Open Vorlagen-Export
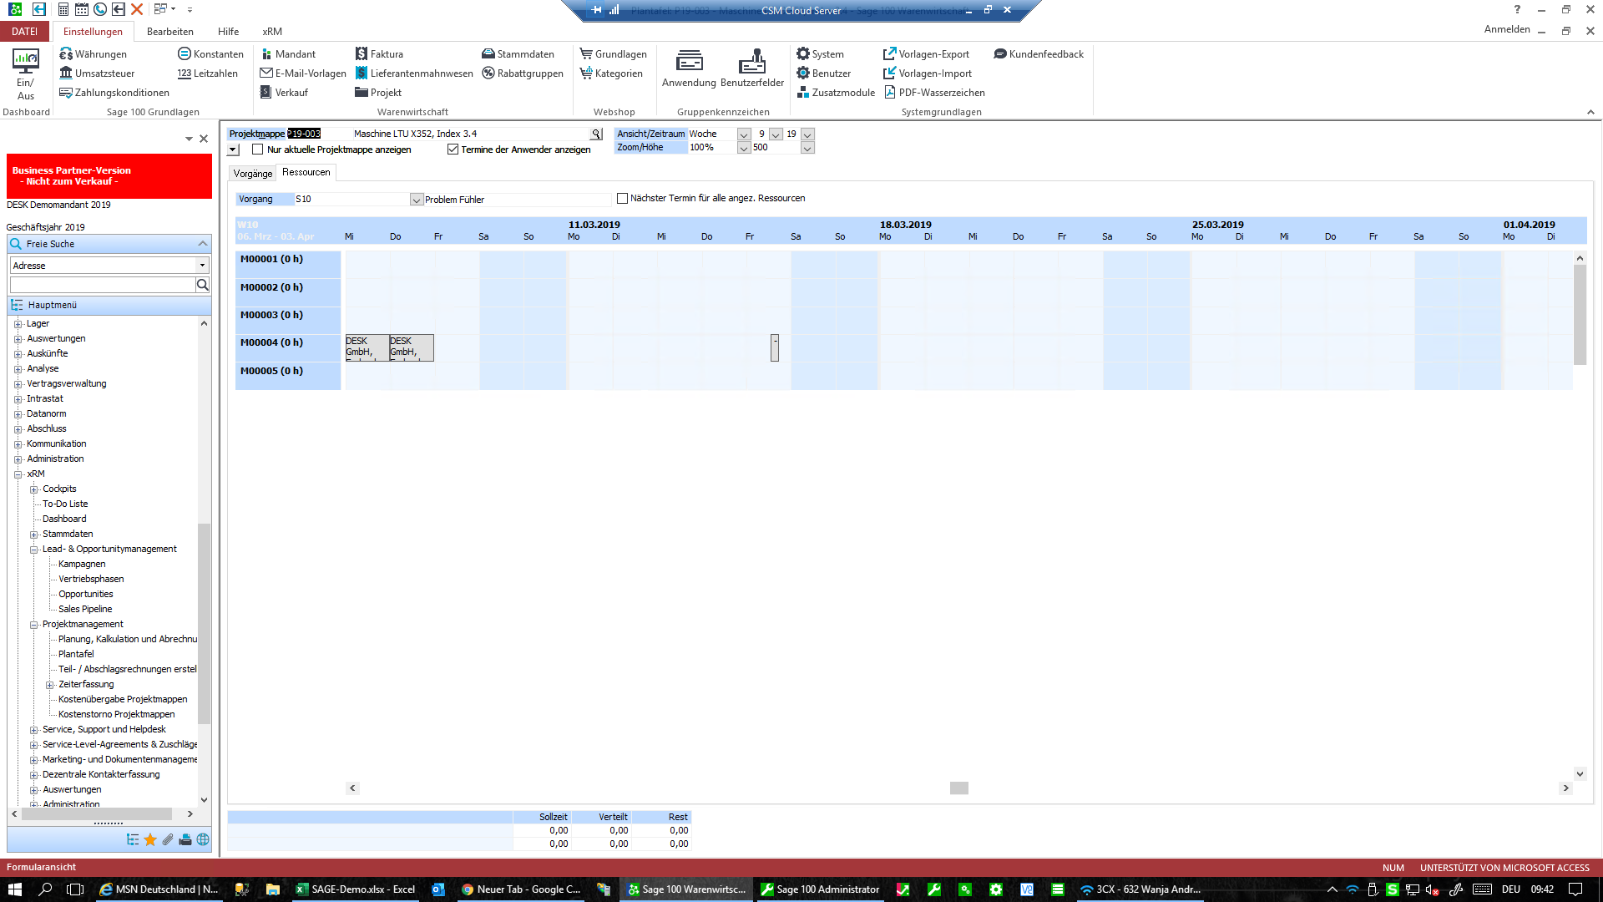Image resolution: width=1603 pixels, height=902 pixels. [926, 54]
